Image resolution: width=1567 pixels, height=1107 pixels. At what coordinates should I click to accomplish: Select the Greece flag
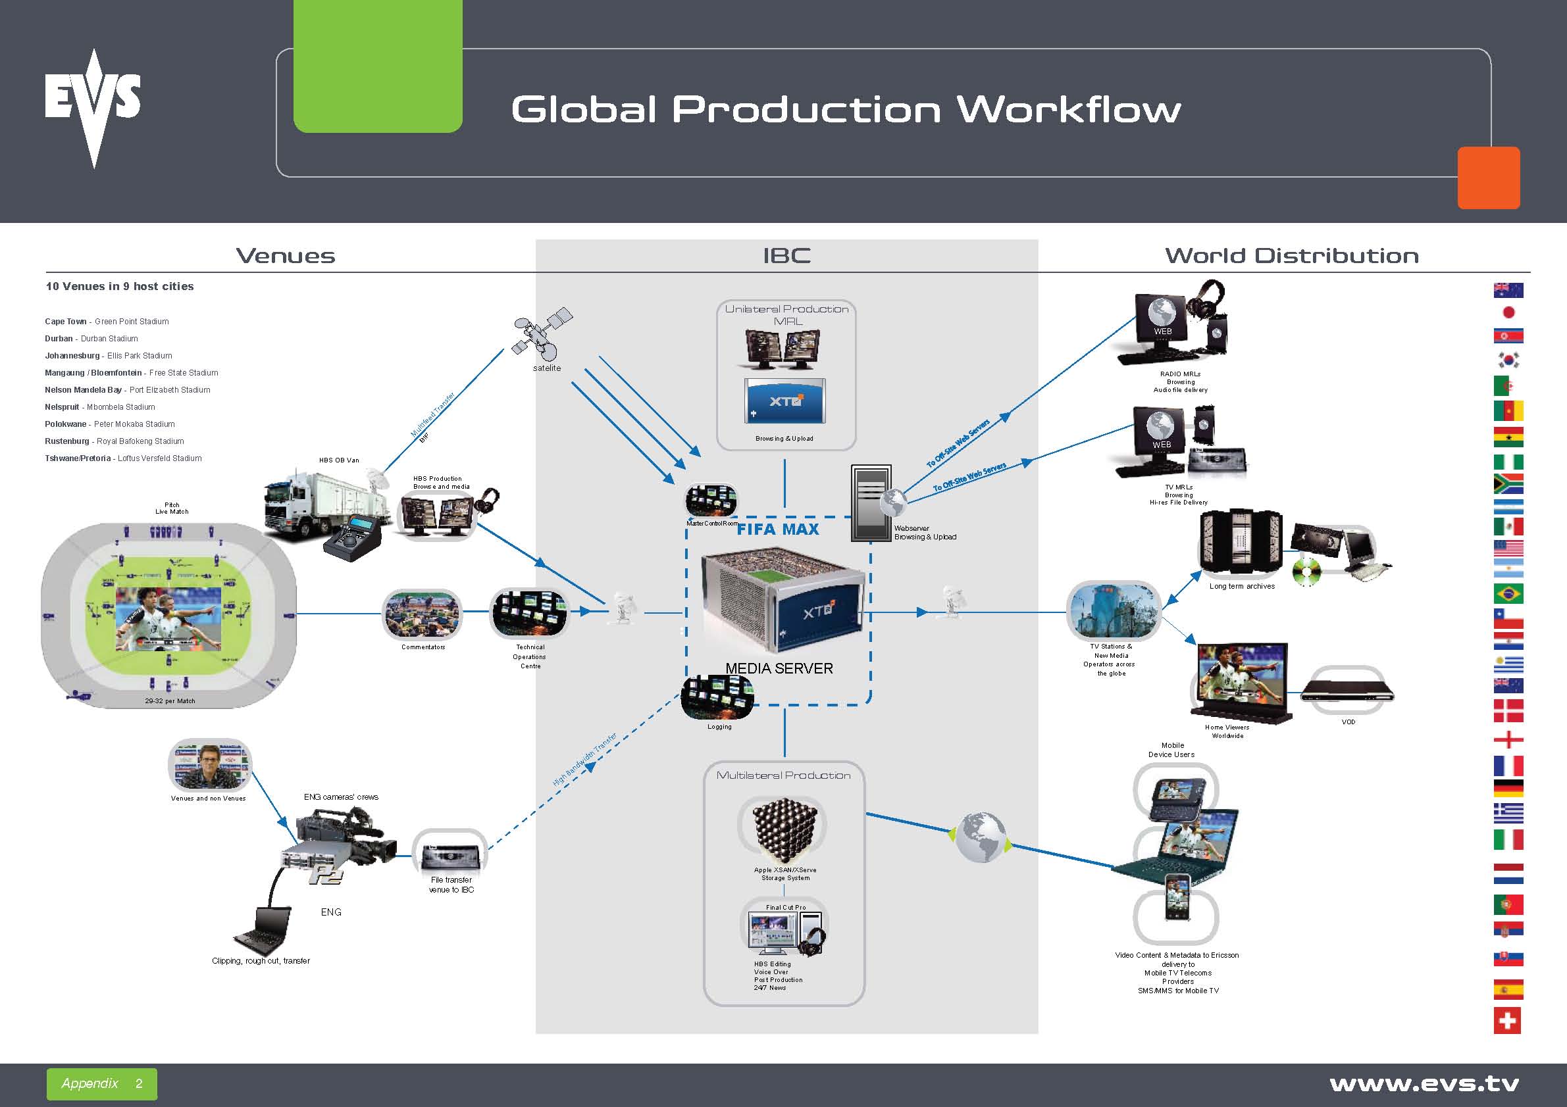[1508, 813]
